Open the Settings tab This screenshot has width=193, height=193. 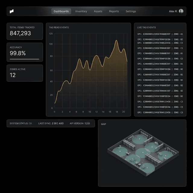point(131,11)
